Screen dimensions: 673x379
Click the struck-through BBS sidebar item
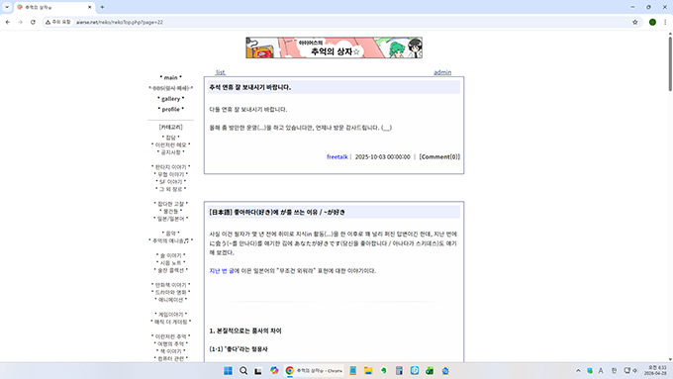(171, 88)
